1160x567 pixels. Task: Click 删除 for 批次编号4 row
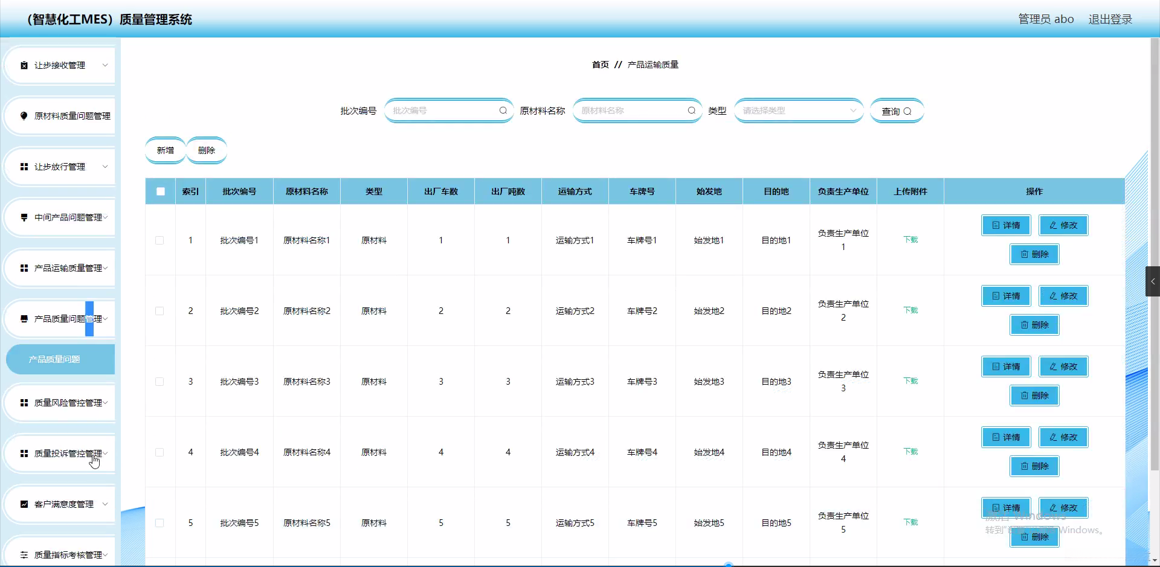tap(1034, 466)
